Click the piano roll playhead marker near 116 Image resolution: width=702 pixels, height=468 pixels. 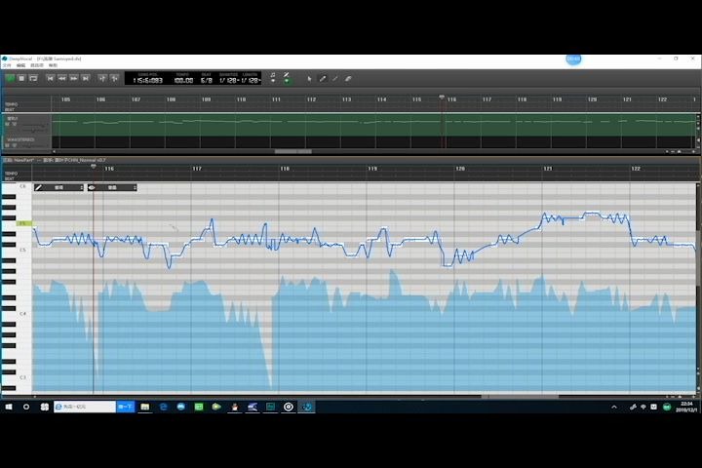[94, 166]
